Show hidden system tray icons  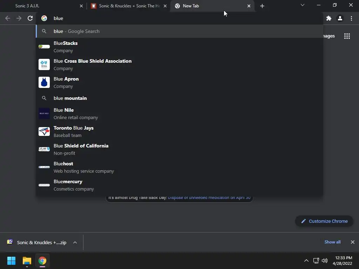[306, 261]
